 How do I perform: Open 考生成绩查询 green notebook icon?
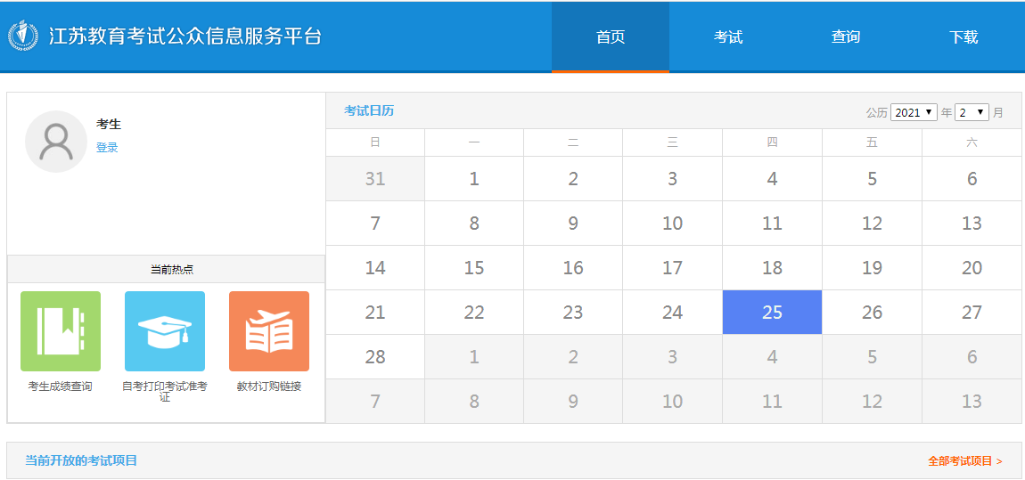pyautogui.click(x=61, y=331)
